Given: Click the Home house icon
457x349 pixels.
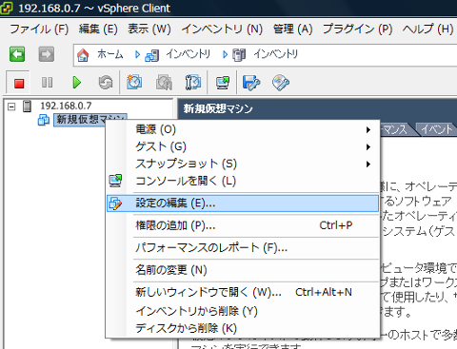Looking at the screenshot, I should (x=83, y=55).
